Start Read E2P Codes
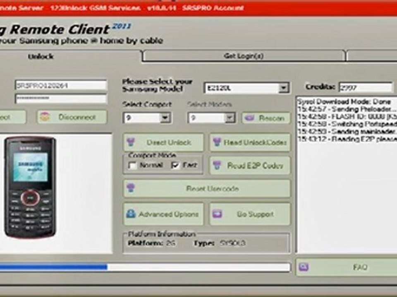The width and height of the screenshot is (397, 297). pos(250,165)
